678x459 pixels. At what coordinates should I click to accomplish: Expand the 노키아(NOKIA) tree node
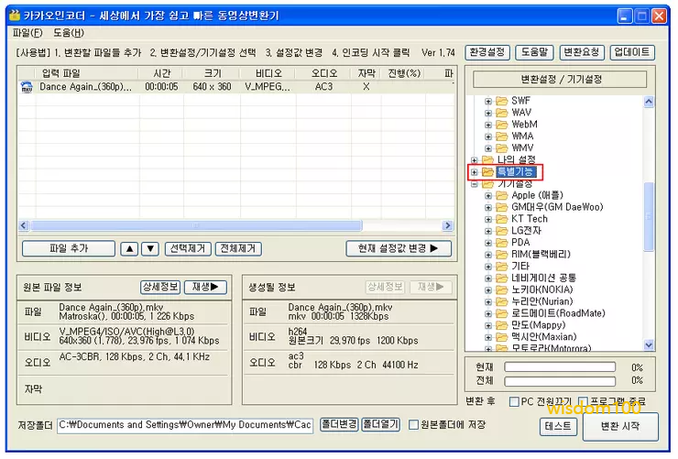[488, 290]
